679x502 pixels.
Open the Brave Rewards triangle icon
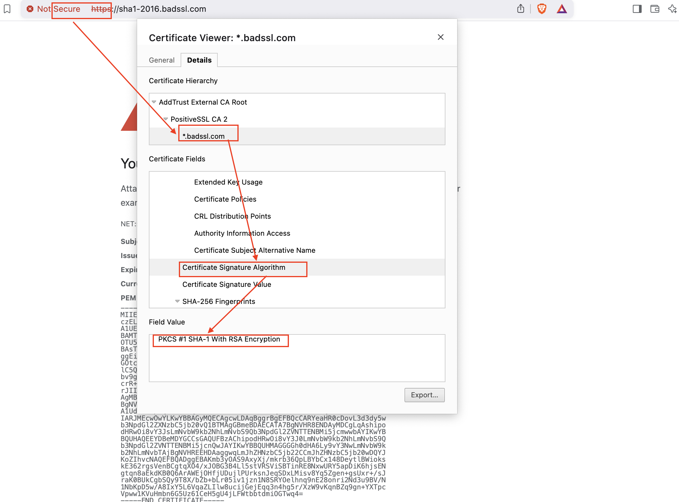562,9
